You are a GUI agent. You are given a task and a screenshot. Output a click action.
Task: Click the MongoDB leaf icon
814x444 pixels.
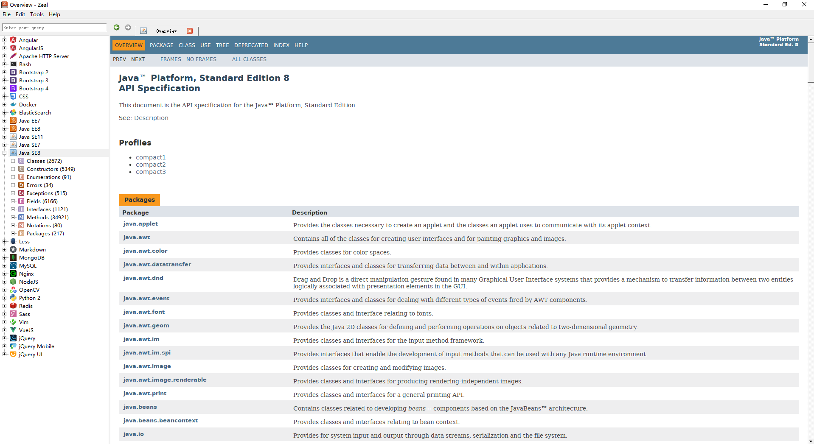(x=13, y=258)
